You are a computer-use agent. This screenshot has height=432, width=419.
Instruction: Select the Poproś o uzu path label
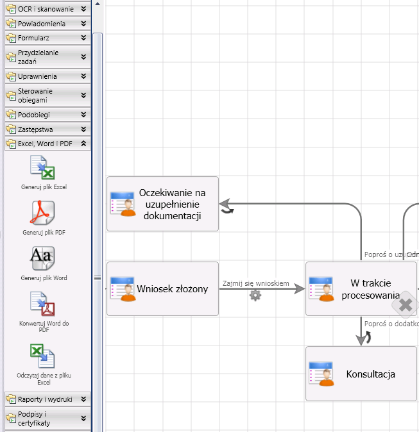[386, 254]
